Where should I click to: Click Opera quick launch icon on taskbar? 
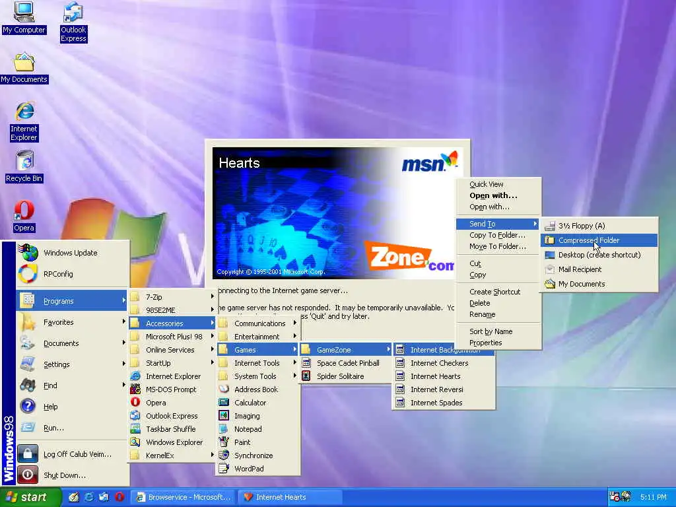tap(119, 497)
